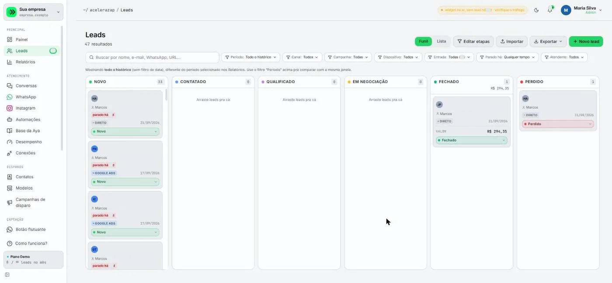The height and width of the screenshot is (283, 612).
Task: Open Campanhas de disparo
Action: [x=31, y=202]
